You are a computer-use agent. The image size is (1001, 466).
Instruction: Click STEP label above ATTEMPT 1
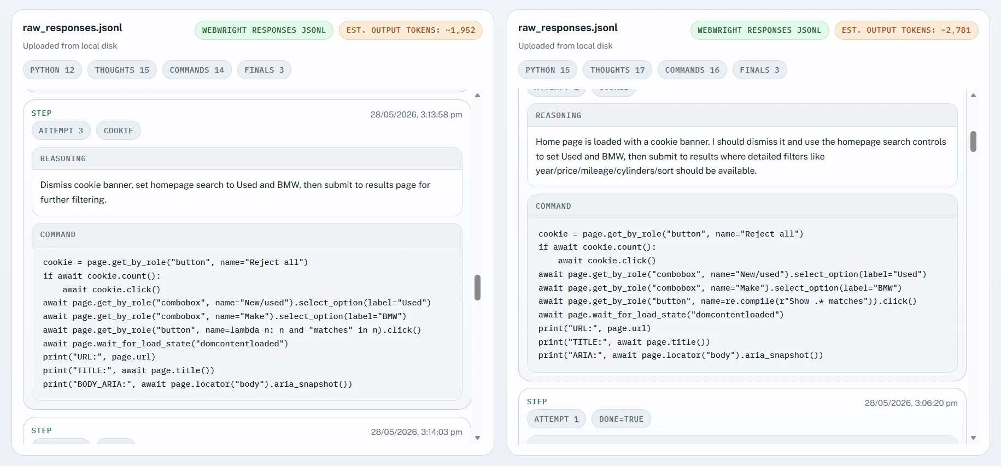537,402
